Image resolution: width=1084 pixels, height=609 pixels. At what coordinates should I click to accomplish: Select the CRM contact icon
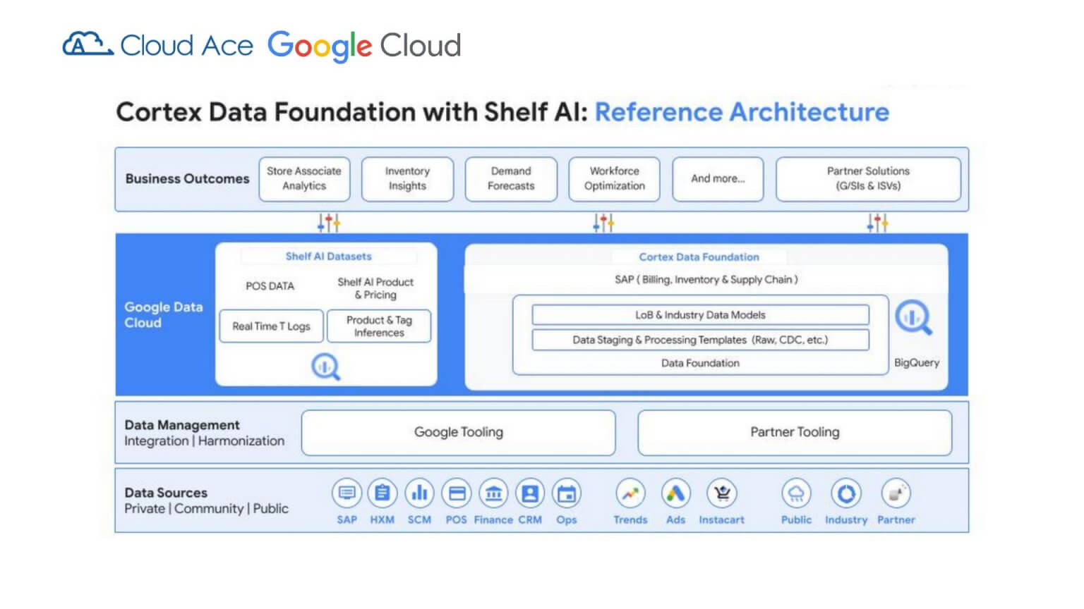530,492
